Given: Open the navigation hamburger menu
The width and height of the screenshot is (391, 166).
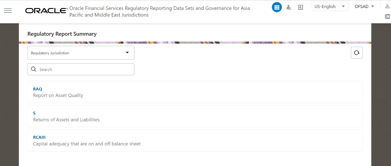Looking at the screenshot, I should [8, 11].
